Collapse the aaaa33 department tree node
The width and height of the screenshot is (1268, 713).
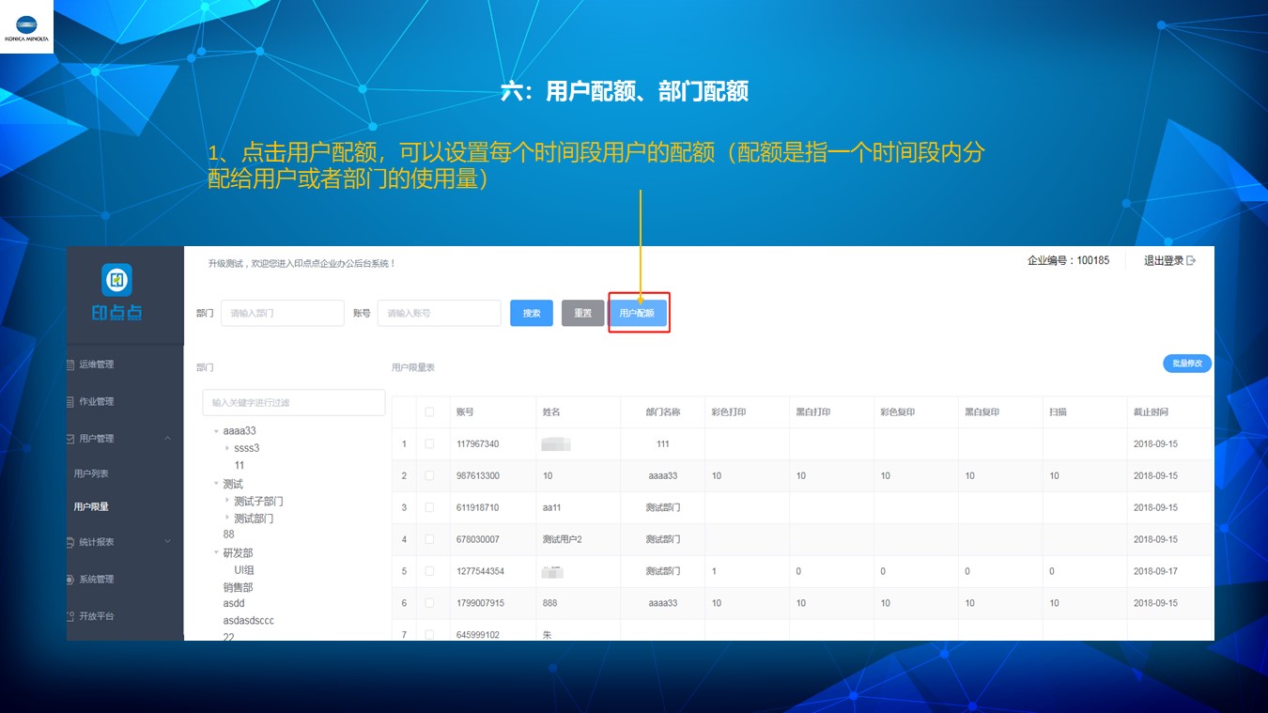[216, 431]
